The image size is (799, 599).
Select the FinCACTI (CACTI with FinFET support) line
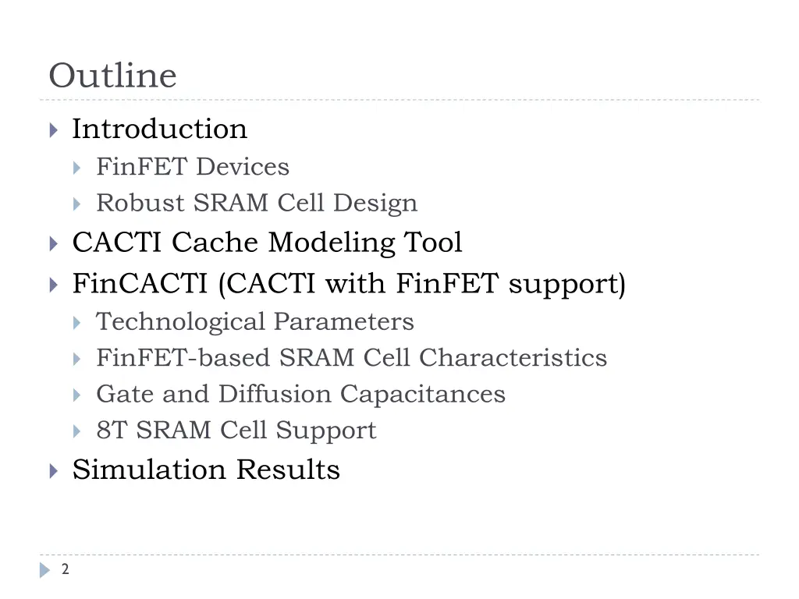[349, 283]
